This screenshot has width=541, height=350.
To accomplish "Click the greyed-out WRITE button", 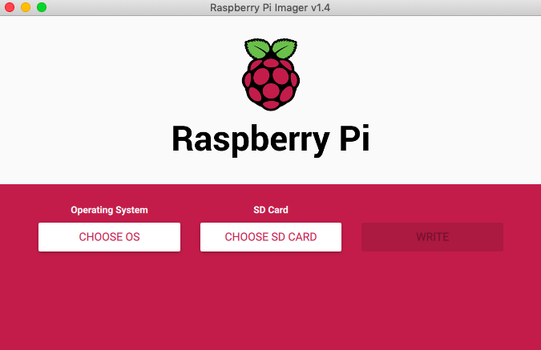I will (x=432, y=237).
